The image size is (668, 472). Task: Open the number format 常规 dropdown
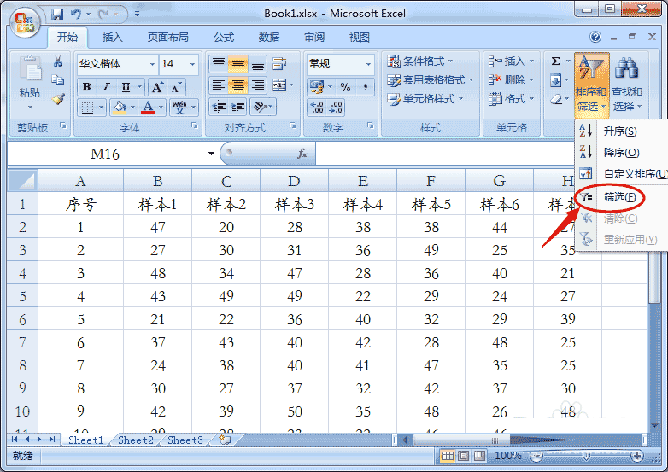click(x=368, y=64)
